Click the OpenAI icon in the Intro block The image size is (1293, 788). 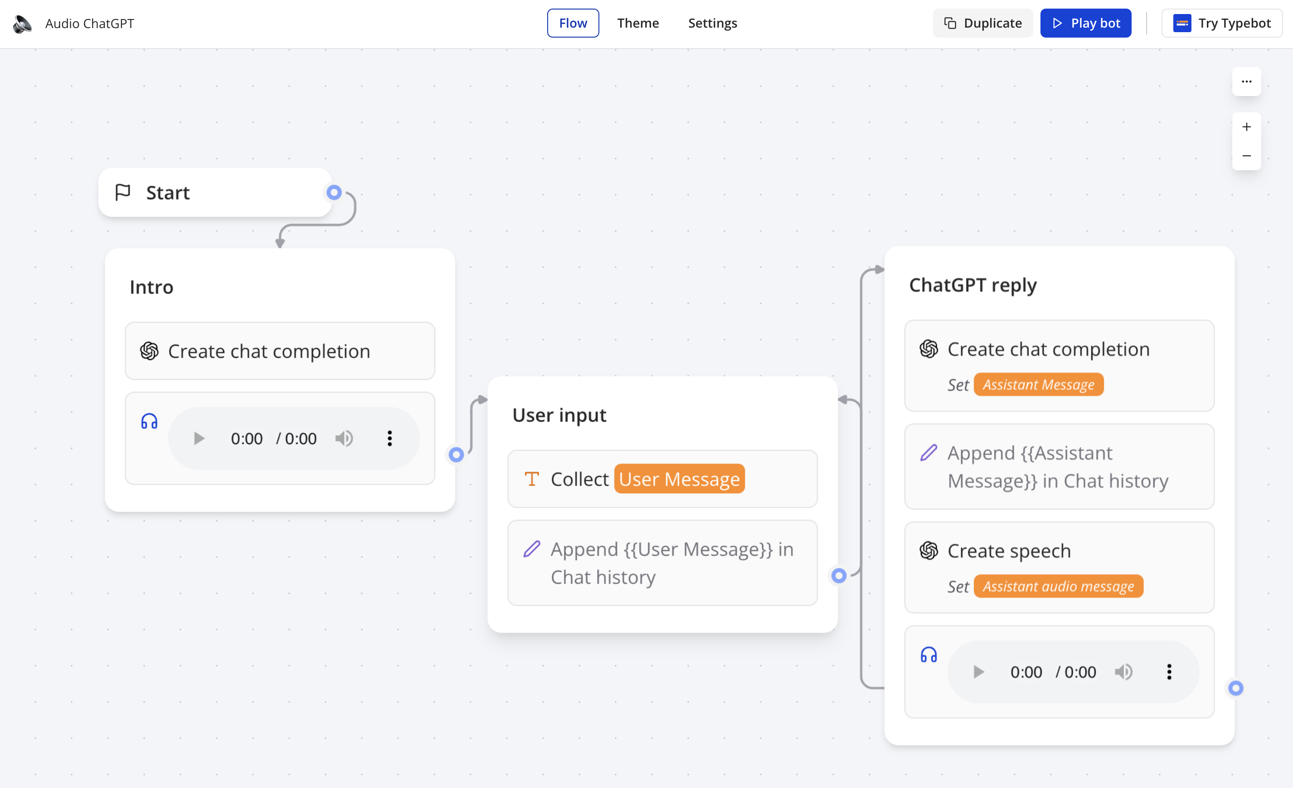pos(149,351)
